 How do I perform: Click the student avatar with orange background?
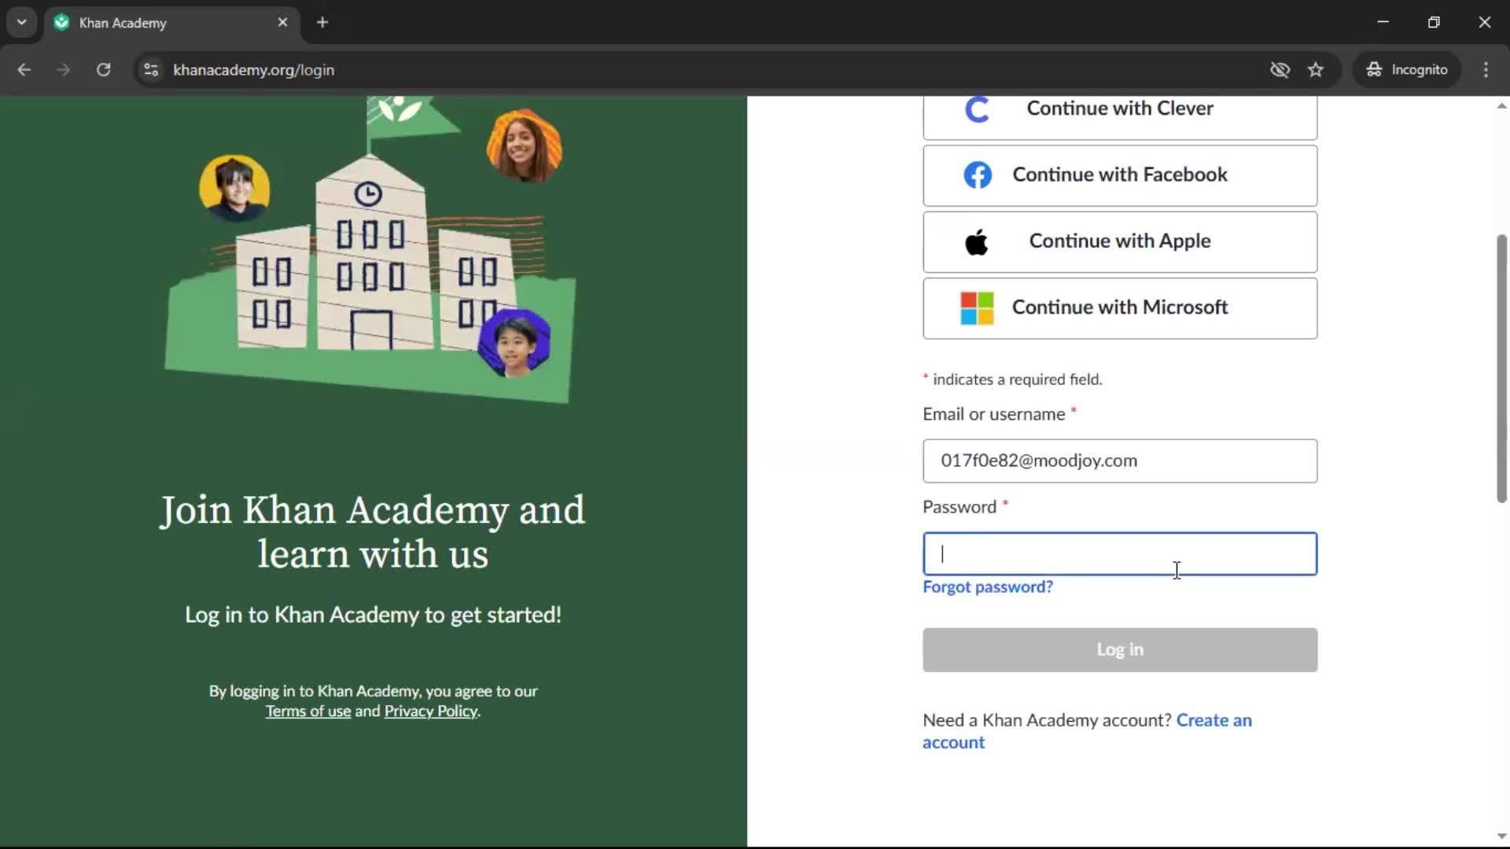[x=525, y=145]
